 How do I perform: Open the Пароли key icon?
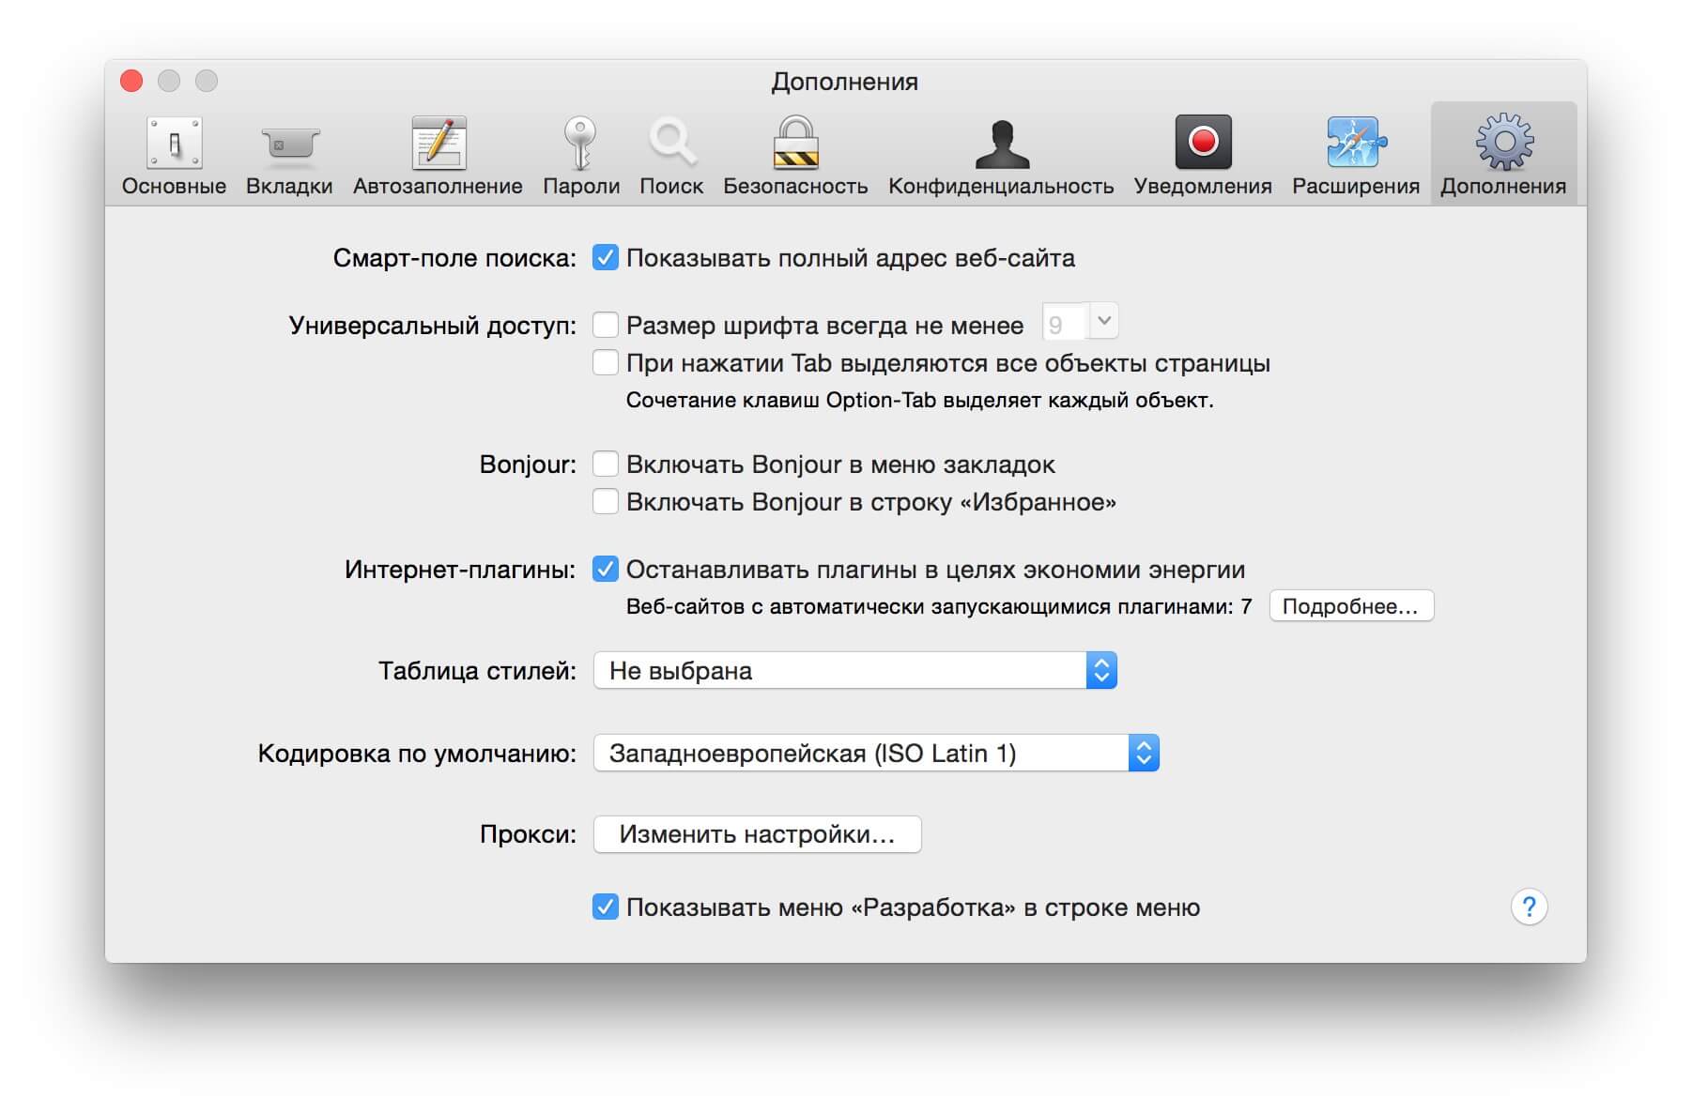click(580, 143)
